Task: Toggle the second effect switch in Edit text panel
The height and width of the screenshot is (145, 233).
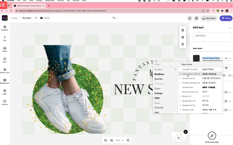Action: coord(225,101)
